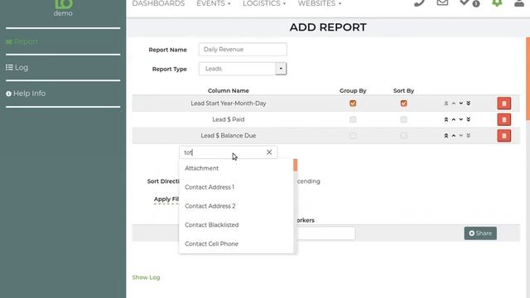Click the Column Name header
The width and height of the screenshot is (530, 298).
(229, 90)
